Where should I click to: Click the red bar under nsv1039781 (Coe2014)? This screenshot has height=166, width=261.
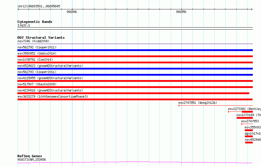(135, 62)
